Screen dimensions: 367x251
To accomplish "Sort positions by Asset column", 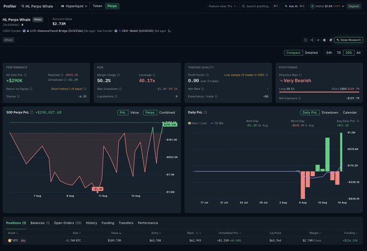I will coord(13,233).
